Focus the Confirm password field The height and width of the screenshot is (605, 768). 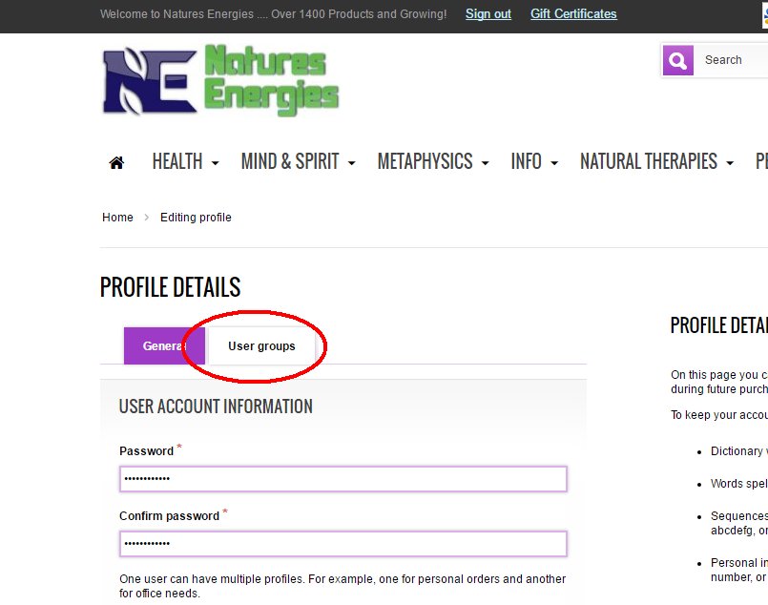coord(343,544)
